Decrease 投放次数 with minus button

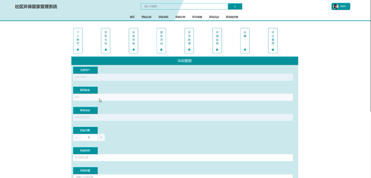pos(77,137)
